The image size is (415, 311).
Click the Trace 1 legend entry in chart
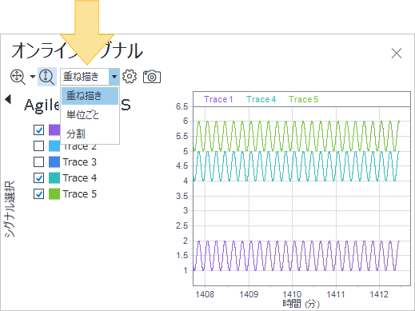218,99
